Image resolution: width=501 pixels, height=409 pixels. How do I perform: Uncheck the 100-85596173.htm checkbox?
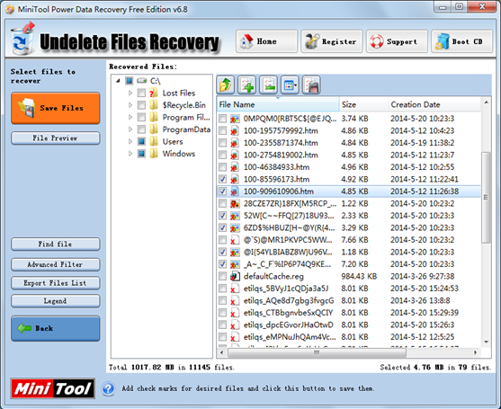coord(222,179)
